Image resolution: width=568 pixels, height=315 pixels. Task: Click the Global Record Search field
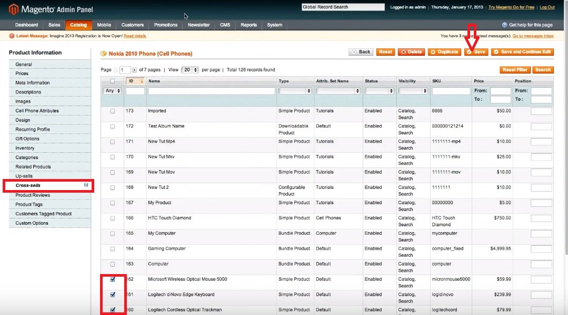tap(343, 7)
